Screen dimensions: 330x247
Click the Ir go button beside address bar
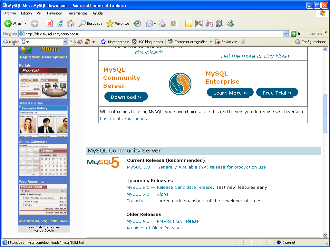pyautogui.click(x=296, y=34)
